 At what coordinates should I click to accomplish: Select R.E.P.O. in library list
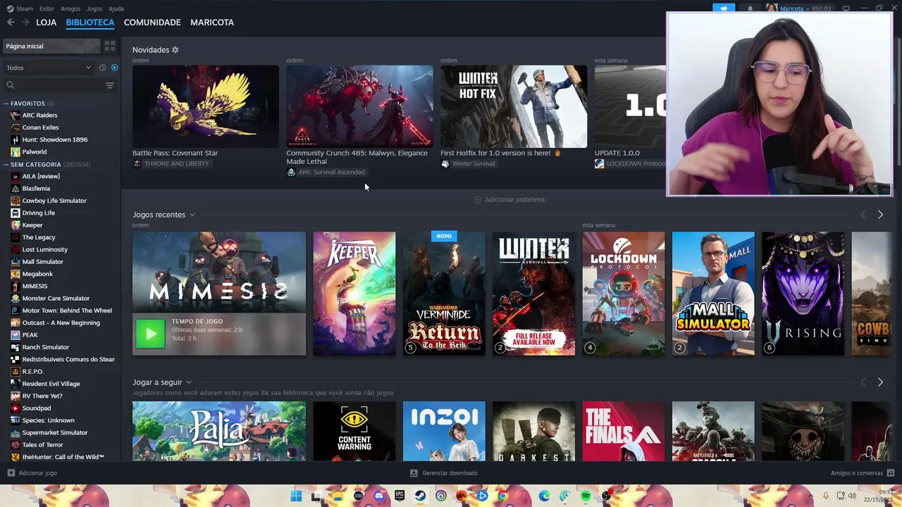[x=32, y=372]
